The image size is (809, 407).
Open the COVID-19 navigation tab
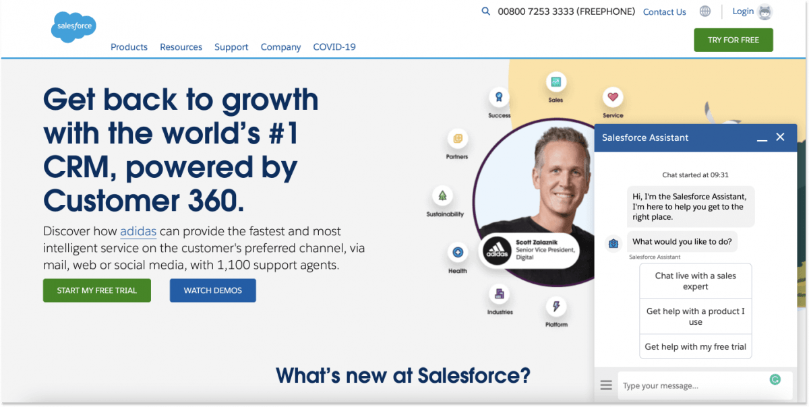[334, 46]
